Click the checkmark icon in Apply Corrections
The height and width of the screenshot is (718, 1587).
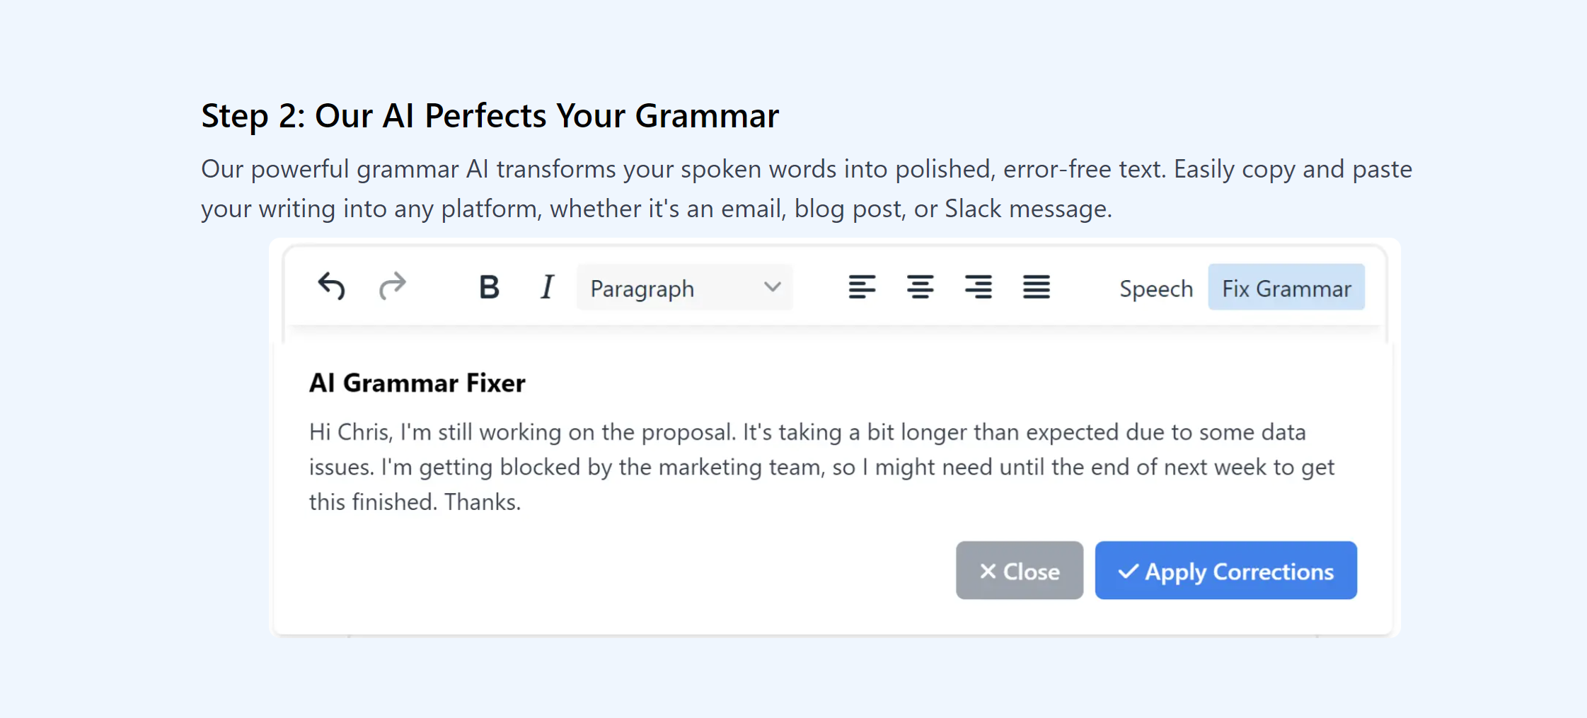pyautogui.click(x=1128, y=571)
